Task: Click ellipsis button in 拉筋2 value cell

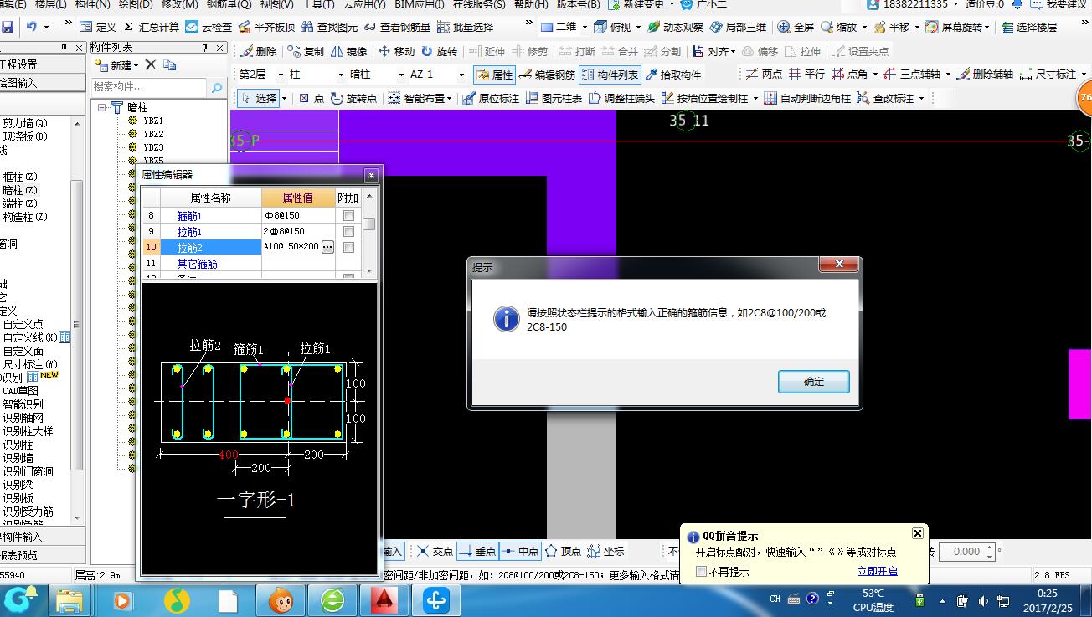Action: click(327, 247)
